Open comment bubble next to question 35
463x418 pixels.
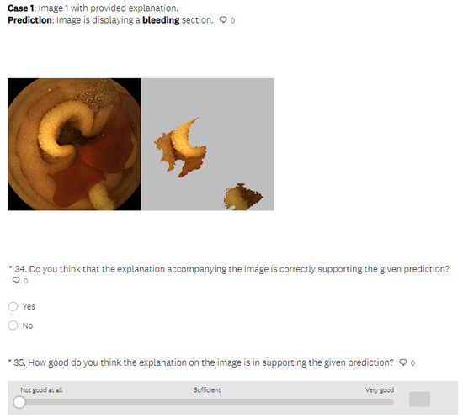click(403, 362)
